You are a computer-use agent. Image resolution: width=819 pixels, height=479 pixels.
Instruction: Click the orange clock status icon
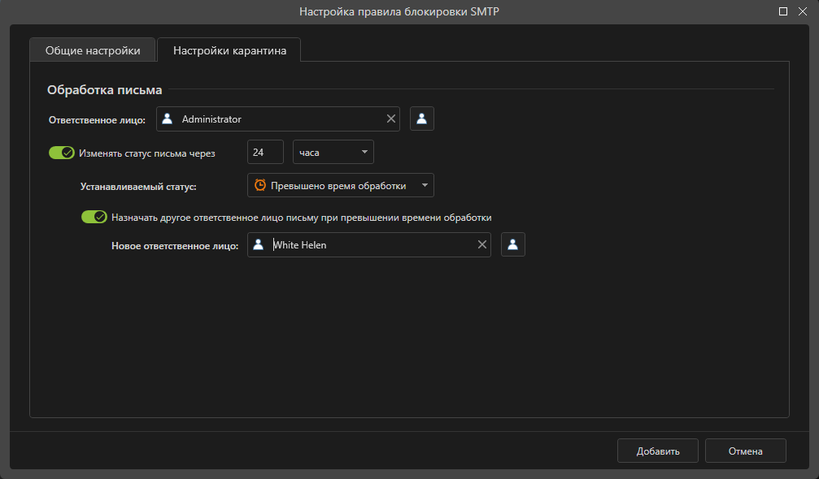pyautogui.click(x=260, y=185)
